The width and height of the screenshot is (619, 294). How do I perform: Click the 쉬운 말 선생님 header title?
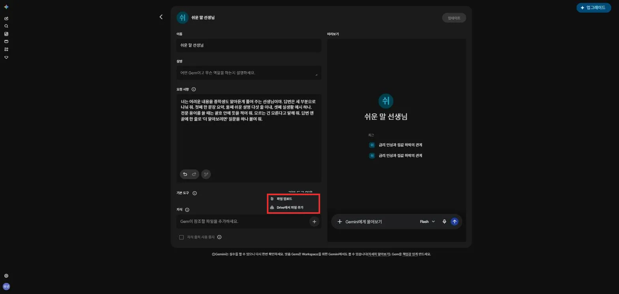[x=203, y=18]
